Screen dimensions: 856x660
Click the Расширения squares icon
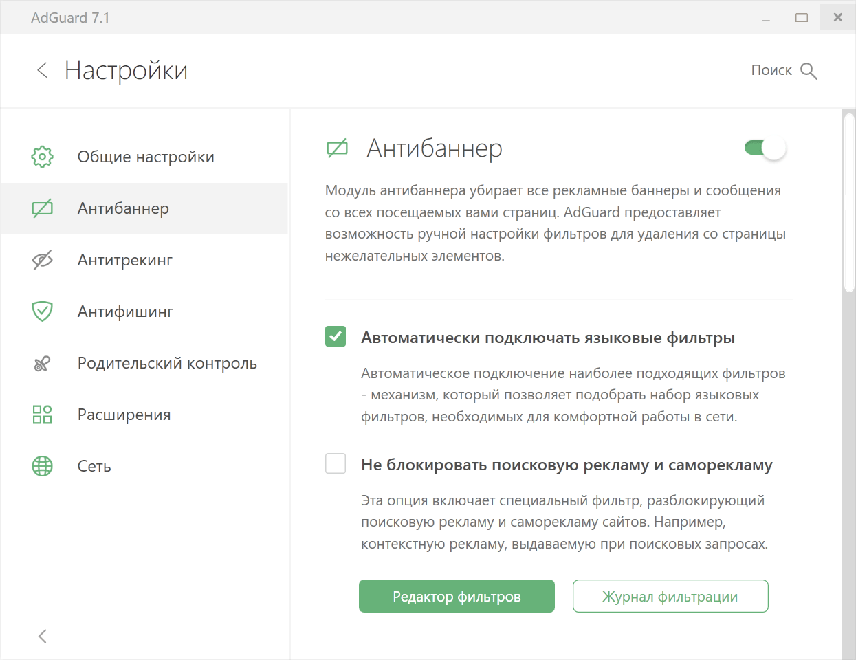(42, 415)
